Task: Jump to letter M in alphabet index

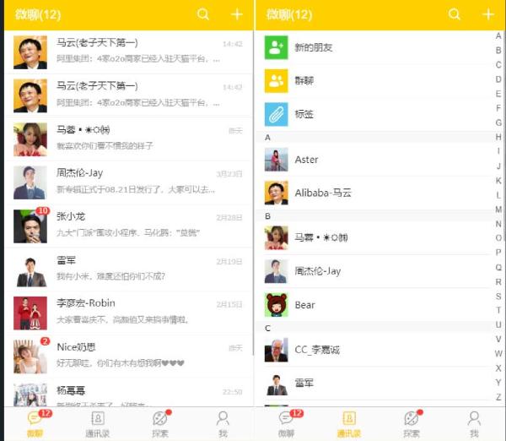Action: click(498, 210)
